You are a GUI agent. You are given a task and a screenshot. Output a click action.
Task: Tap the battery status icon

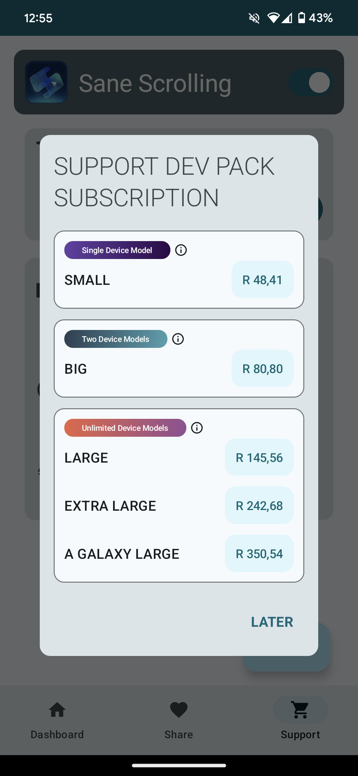(x=301, y=18)
